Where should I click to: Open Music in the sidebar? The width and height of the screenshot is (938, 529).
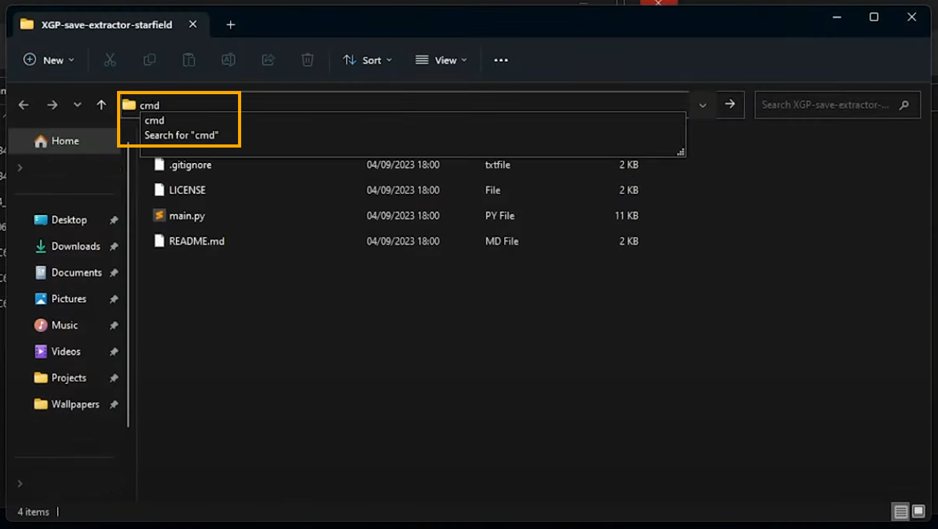(x=64, y=325)
